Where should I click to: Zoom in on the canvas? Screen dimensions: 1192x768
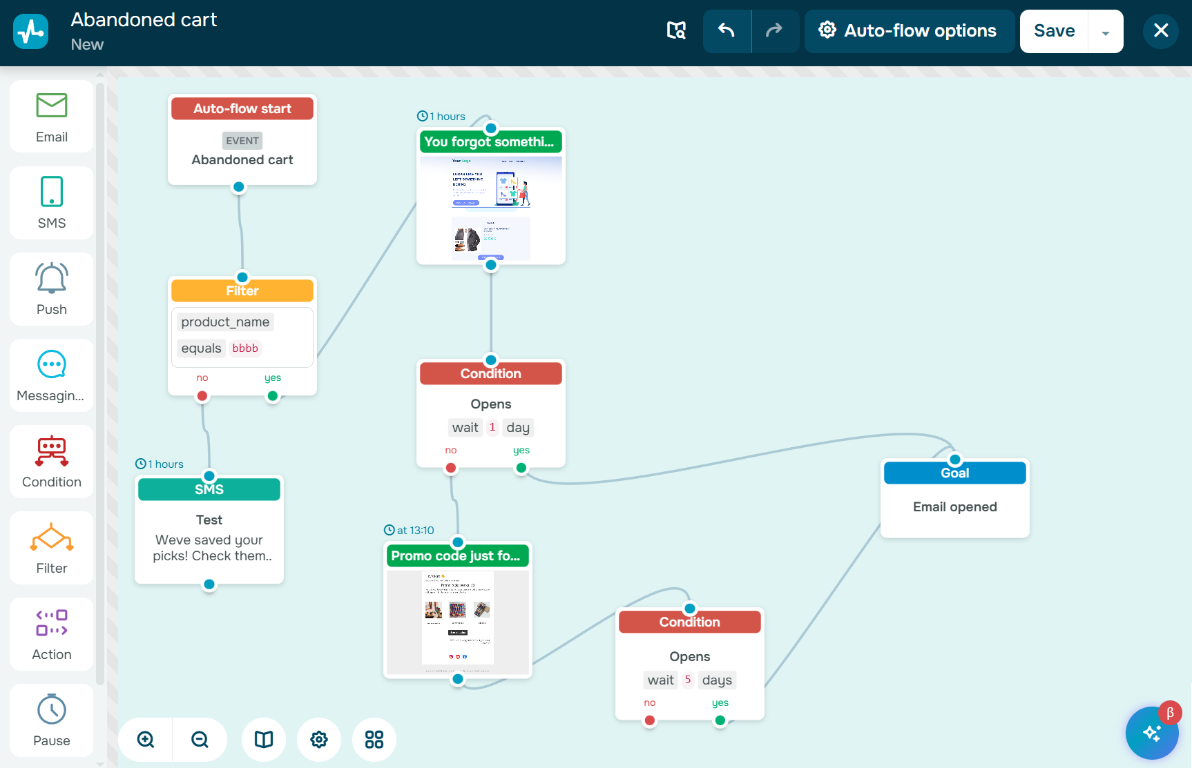144,739
